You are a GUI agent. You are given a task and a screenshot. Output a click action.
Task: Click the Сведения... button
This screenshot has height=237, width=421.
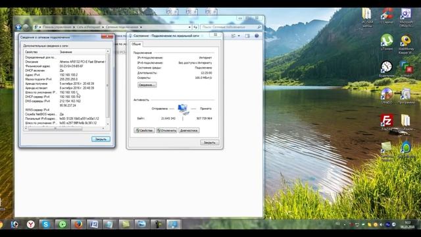tap(147, 85)
